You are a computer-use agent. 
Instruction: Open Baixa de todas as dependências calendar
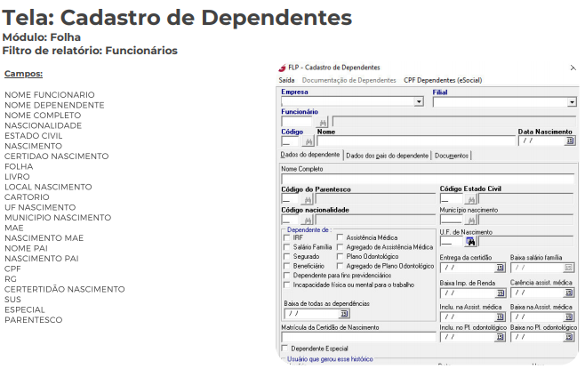click(x=343, y=314)
